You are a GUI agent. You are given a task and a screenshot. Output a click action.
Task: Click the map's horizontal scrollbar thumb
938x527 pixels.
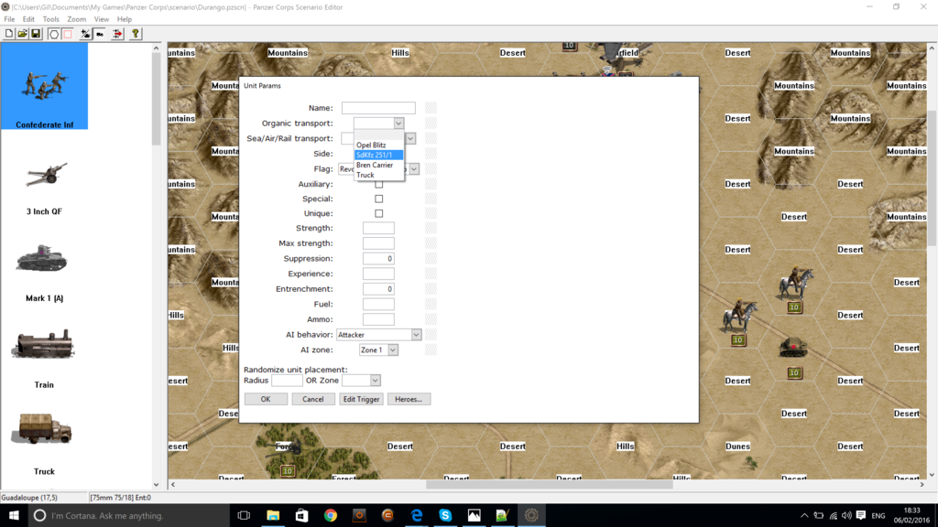click(550, 485)
